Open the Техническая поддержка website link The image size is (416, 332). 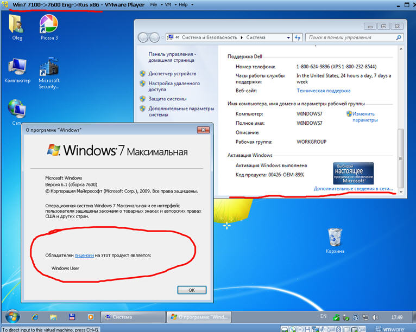(x=324, y=91)
